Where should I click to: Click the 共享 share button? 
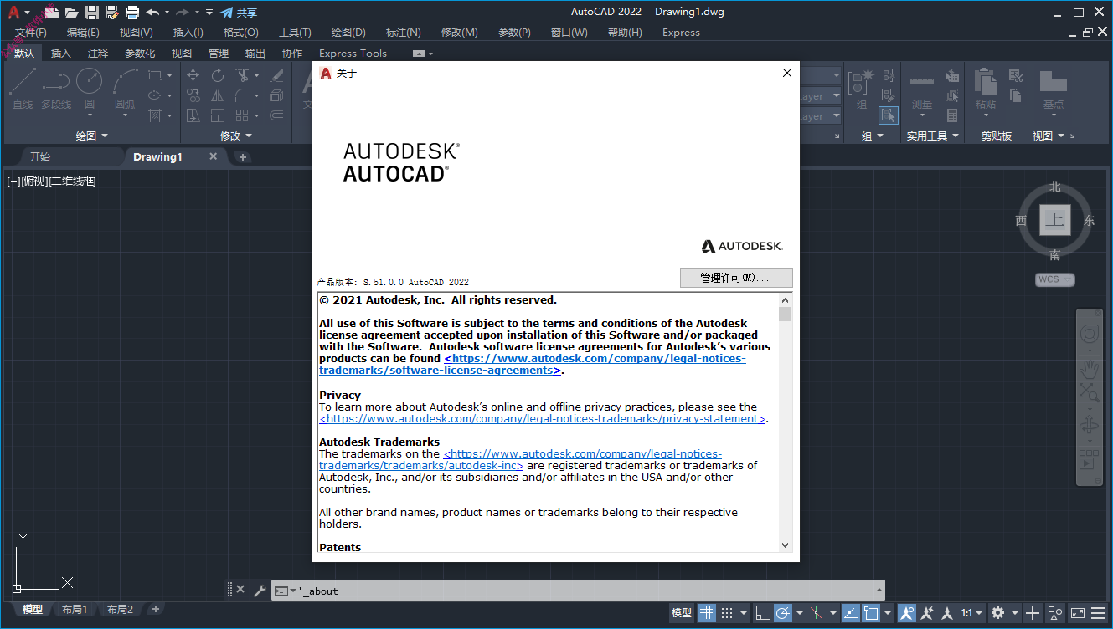click(x=239, y=12)
